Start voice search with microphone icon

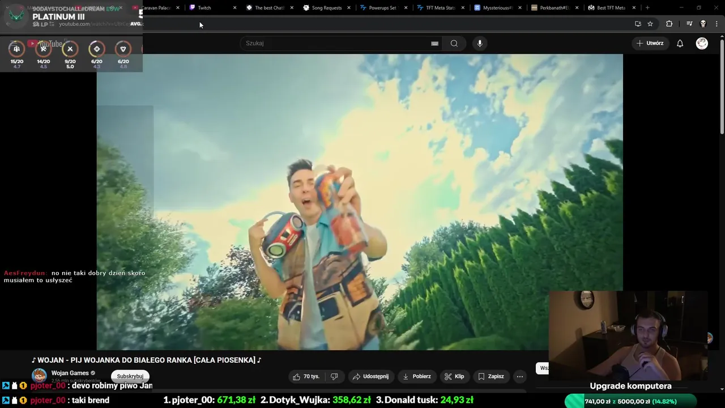point(480,43)
